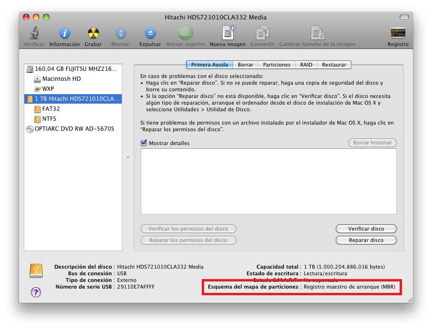432x329 pixels.
Task: Eject disk with the Expulsar icon
Action: (150, 33)
